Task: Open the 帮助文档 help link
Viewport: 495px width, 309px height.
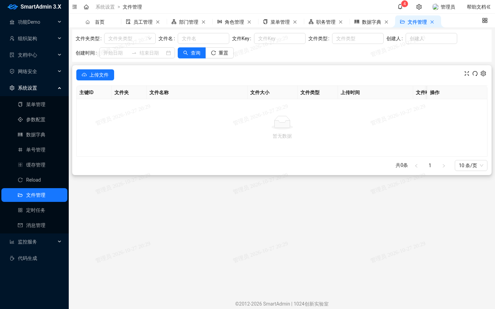Action: 478,7
